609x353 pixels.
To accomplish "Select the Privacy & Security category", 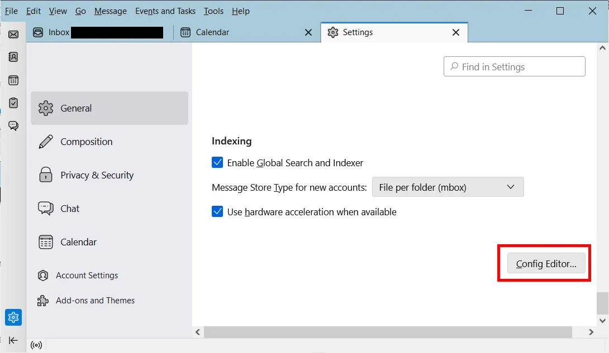I will tap(97, 175).
